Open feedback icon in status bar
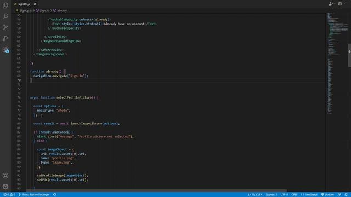Image resolution: width=351 pixels, height=197 pixels. click(x=339, y=195)
